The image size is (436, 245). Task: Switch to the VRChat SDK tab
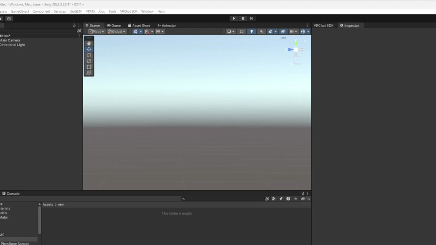[324, 25]
